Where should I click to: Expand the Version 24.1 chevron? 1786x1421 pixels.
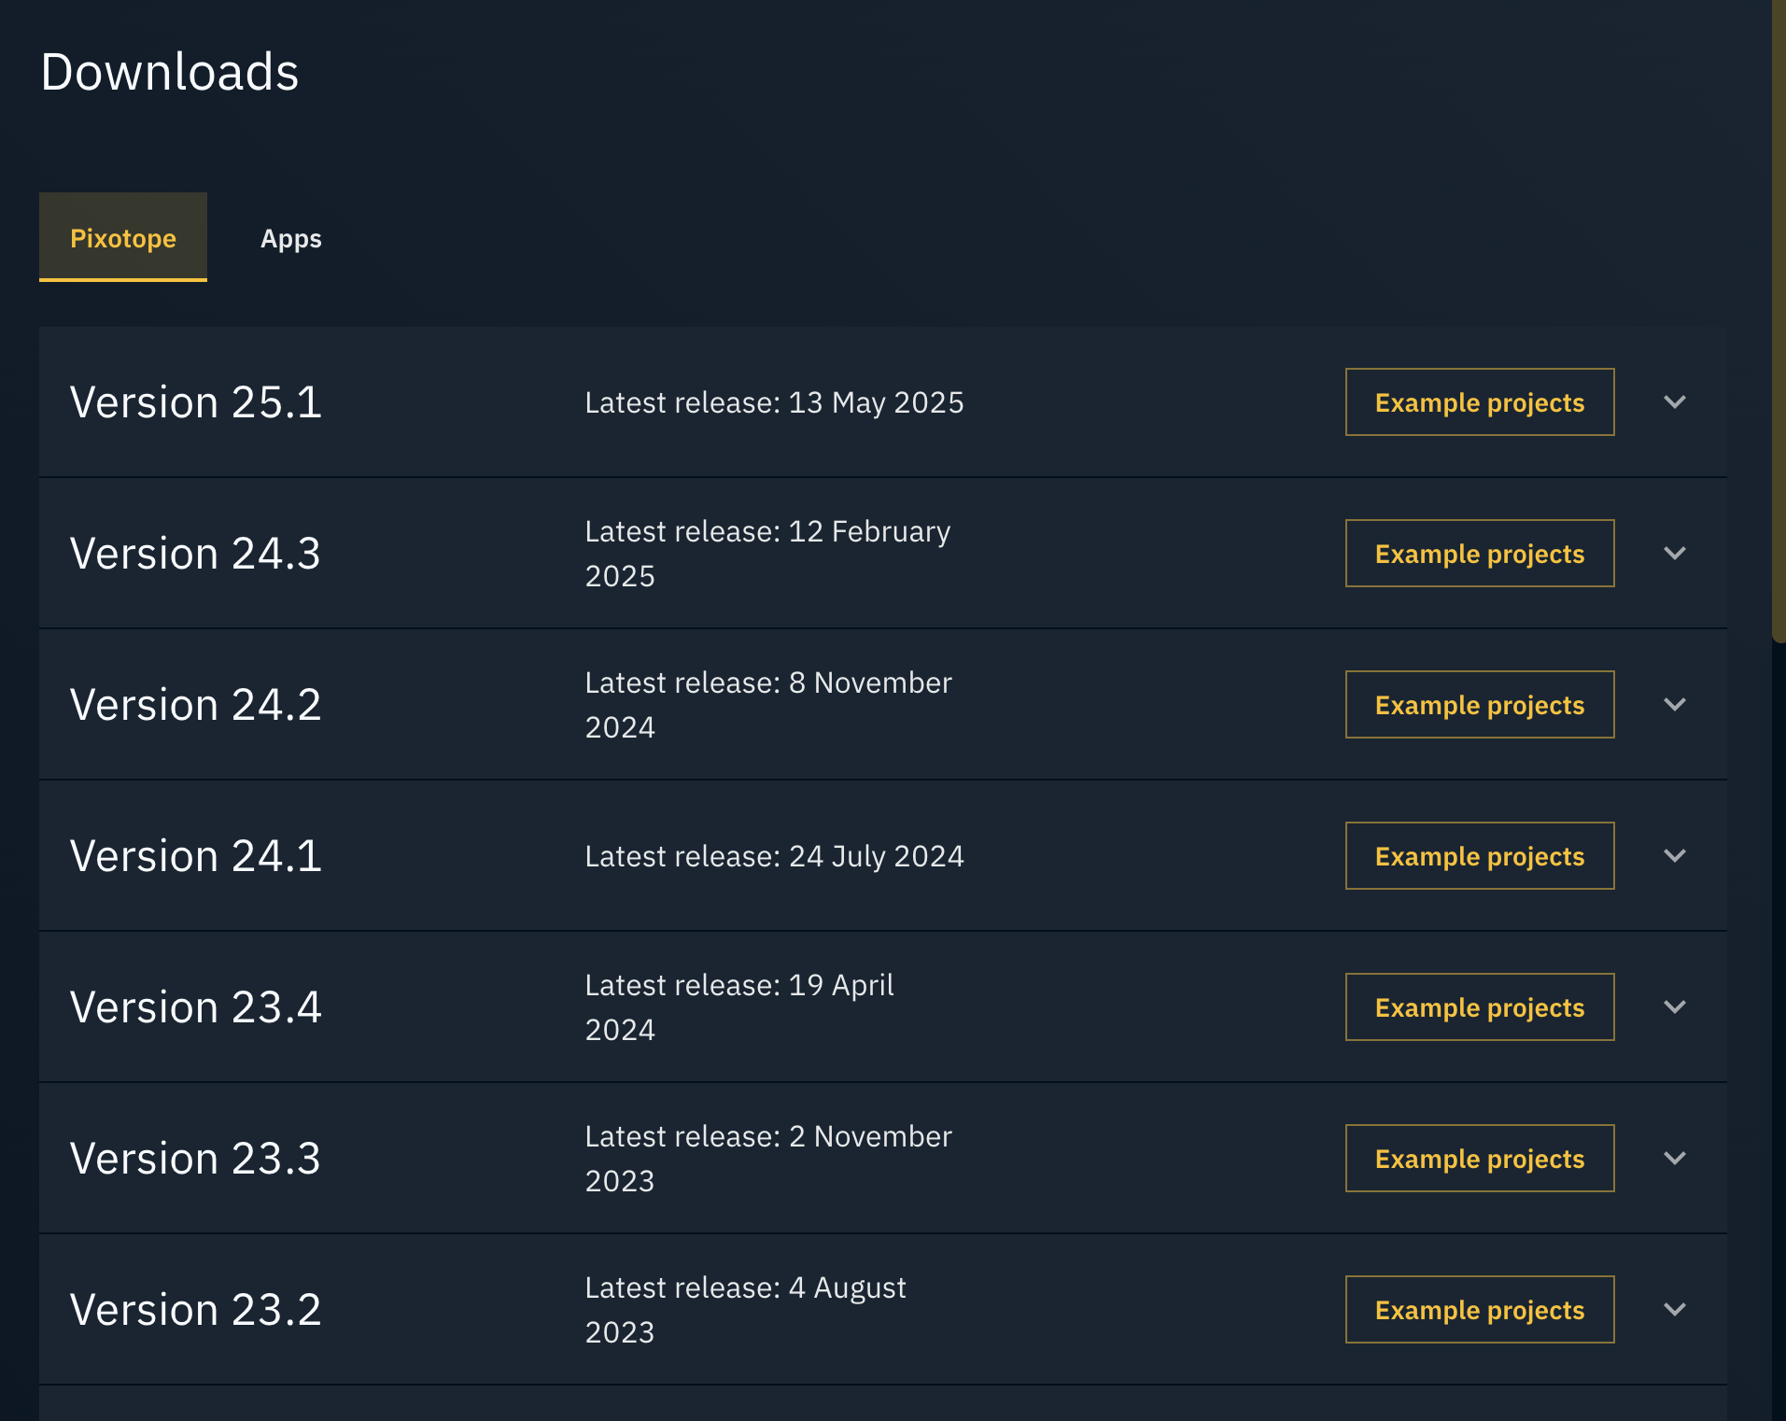1675,856
